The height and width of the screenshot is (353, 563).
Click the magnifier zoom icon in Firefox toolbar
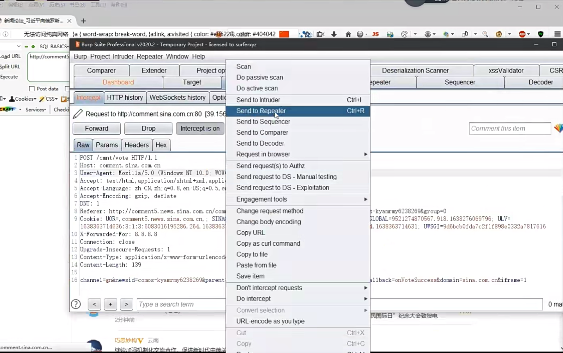pos(485,34)
